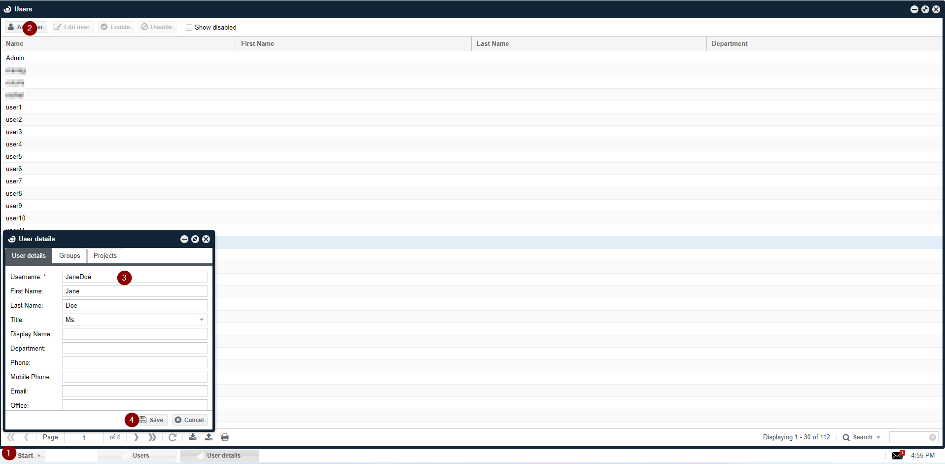Toggle the Show disabled checkbox
Image resolution: width=945 pixels, height=464 pixels.
pyautogui.click(x=189, y=27)
